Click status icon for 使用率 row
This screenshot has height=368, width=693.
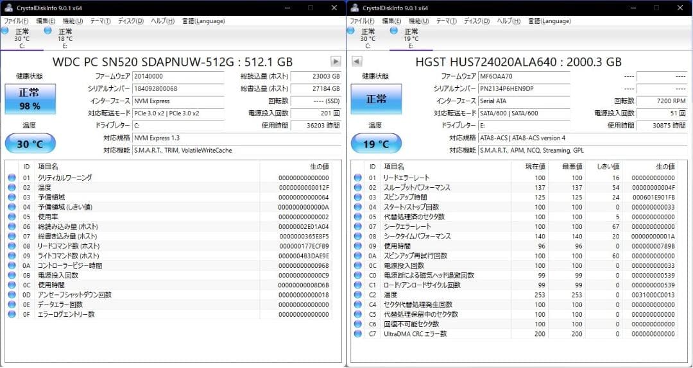tap(12, 217)
